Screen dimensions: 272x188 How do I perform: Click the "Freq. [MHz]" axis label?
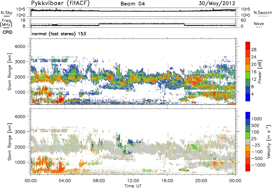point(6,23)
